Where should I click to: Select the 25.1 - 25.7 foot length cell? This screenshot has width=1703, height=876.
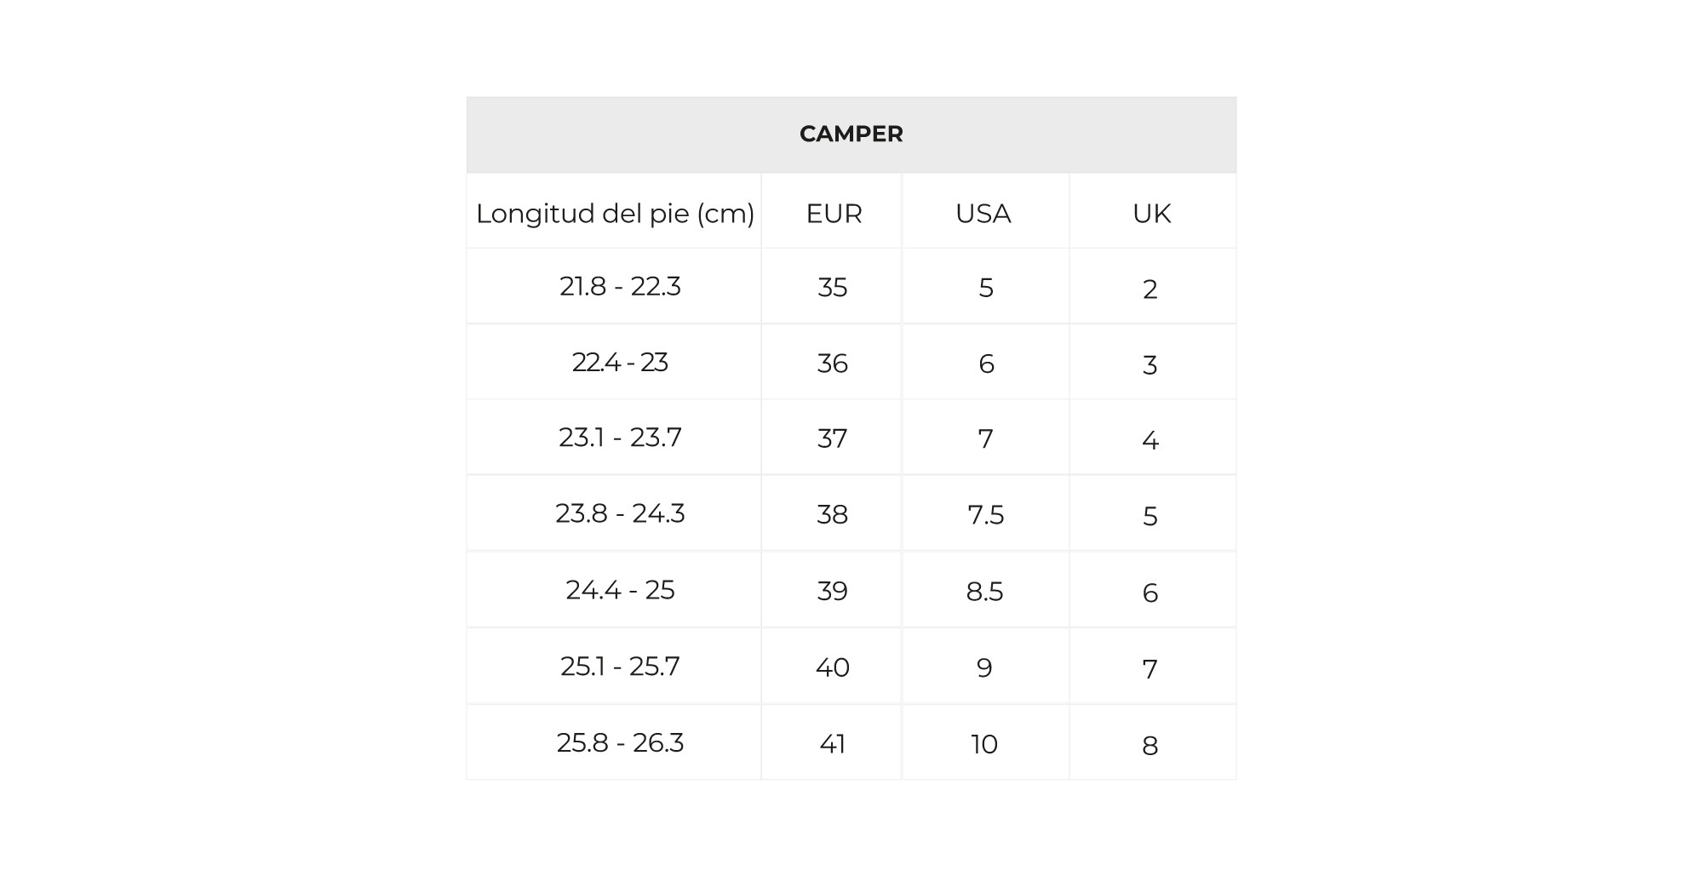(x=614, y=667)
